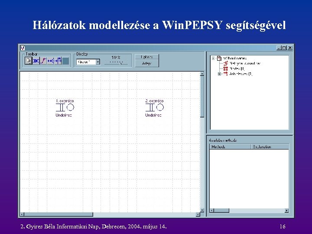The height and width of the screenshot is (234, 312).
Task: Select the branching arrows tool
Action: click(x=51, y=61)
